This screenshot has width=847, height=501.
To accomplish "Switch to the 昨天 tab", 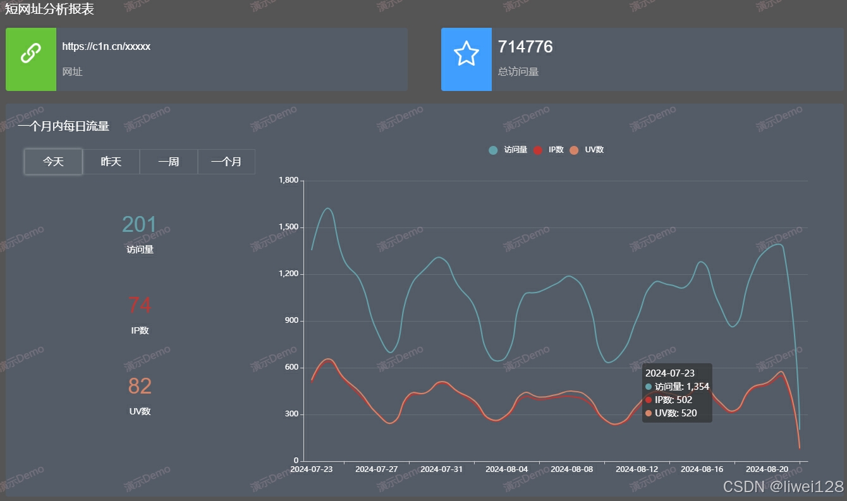I will point(111,162).
